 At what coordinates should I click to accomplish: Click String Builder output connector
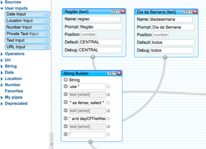point(90,142)
